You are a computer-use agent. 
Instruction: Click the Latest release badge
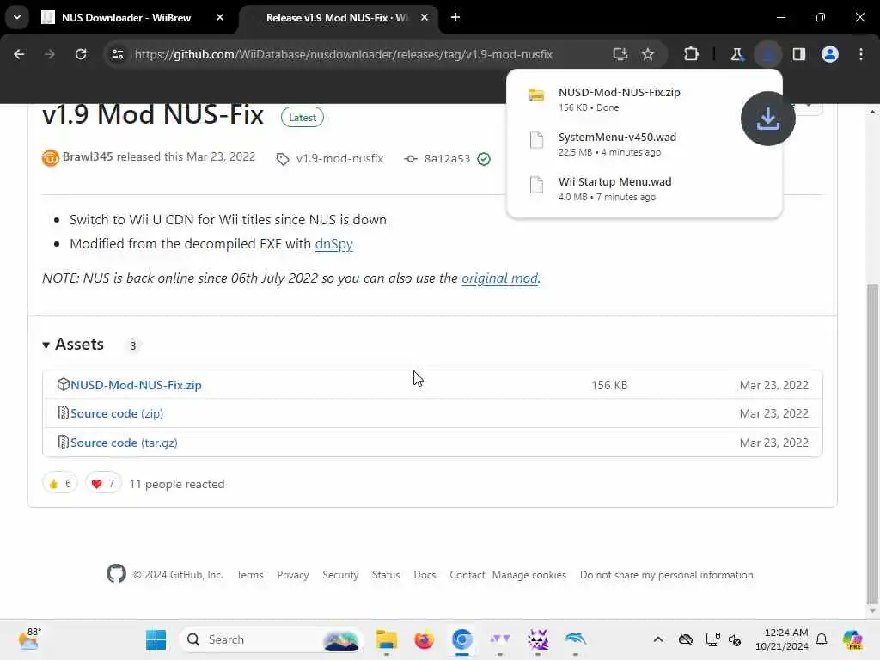point(302,117)
